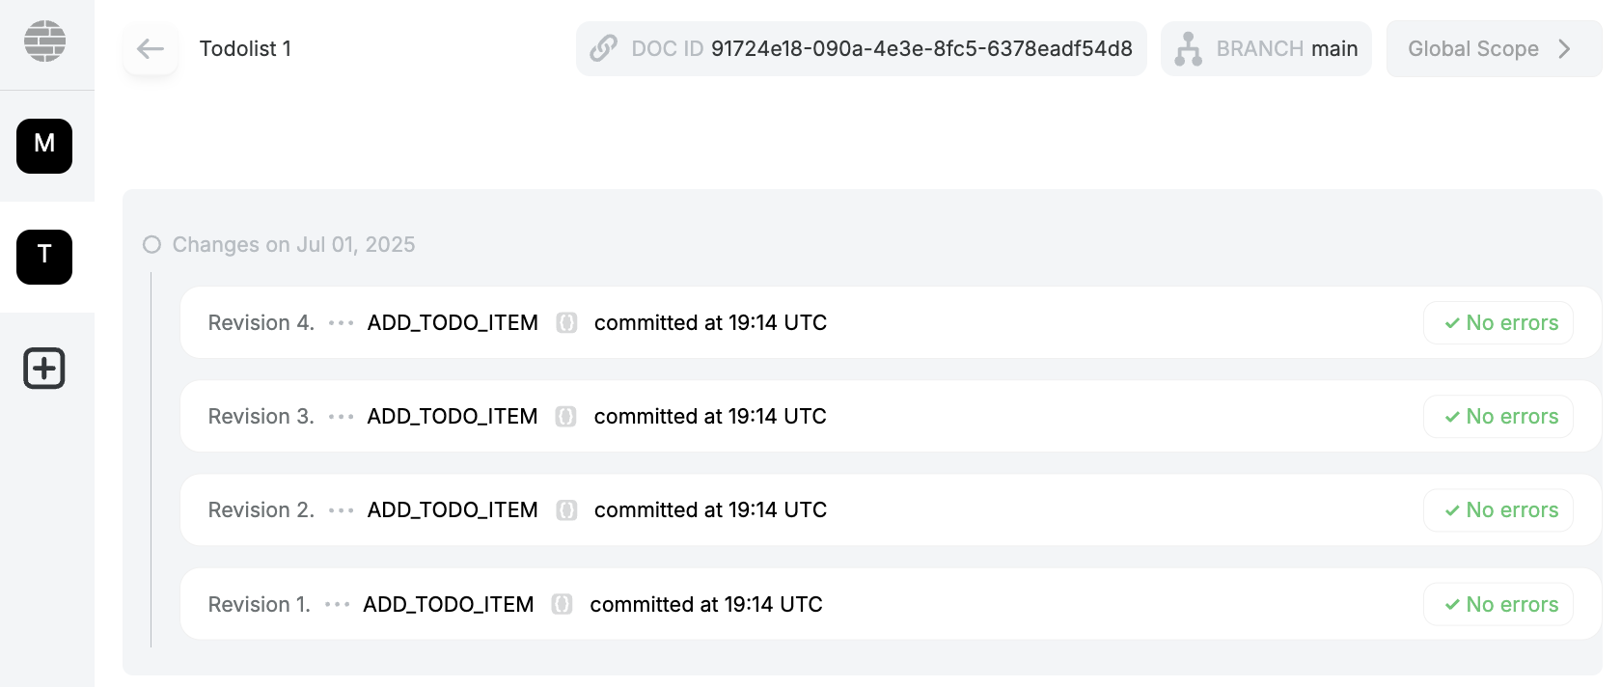Click the Changes on Jul 01 timeline marker
Screen dimensions: 1621x687
click(x=151, y=245)
